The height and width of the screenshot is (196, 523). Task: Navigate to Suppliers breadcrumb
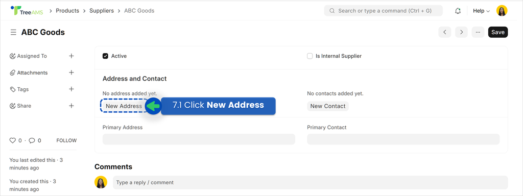tap(102, 11)
